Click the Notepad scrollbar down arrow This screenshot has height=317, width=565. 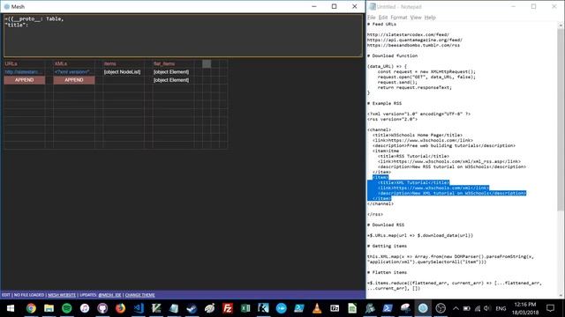pos(561,295)
